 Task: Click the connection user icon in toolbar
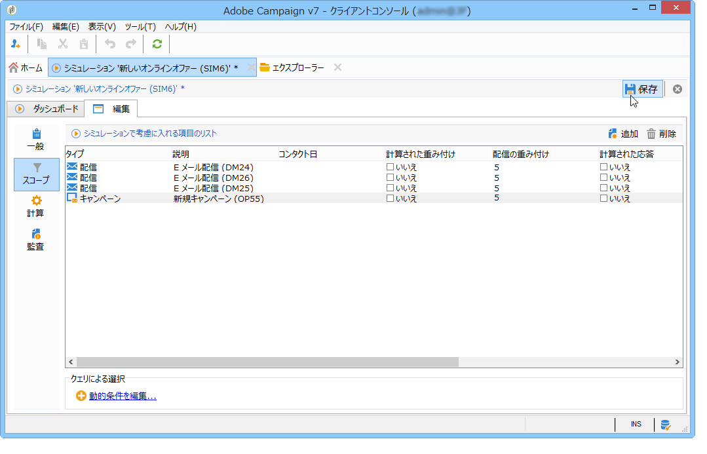pyautogui.click(x=15, y=44)
